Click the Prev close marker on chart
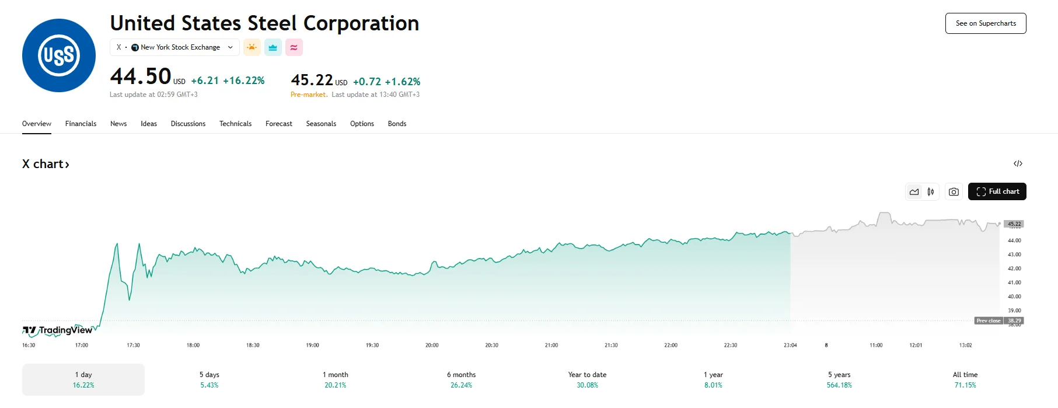The image size is (1058, 408). (x=989, y=320)
